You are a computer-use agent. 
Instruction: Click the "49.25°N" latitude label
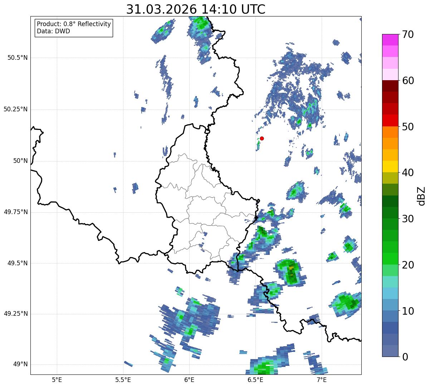16,314
